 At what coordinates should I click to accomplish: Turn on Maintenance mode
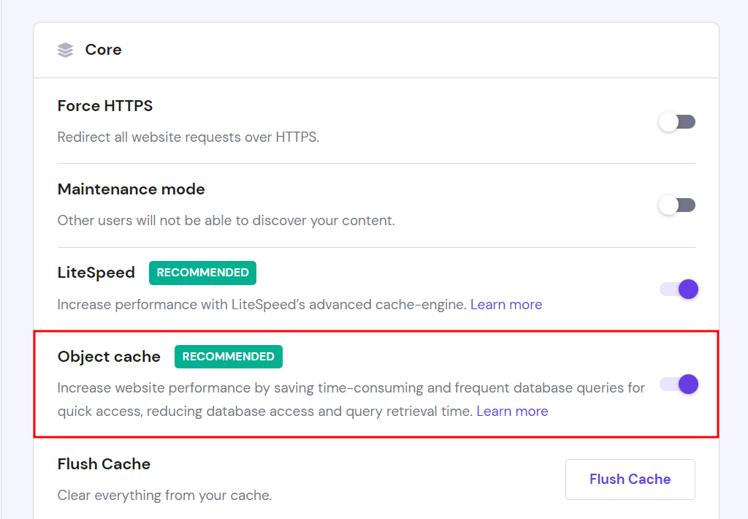pos(676,205)
